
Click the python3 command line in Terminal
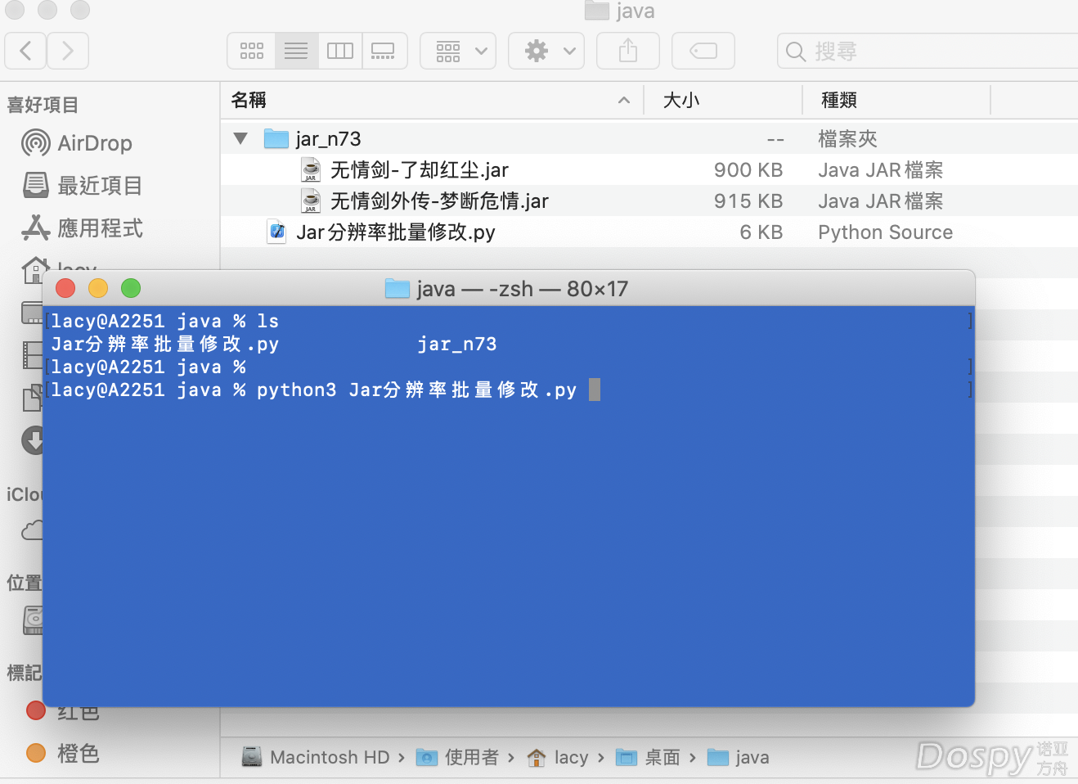click(x=314, y=390)
